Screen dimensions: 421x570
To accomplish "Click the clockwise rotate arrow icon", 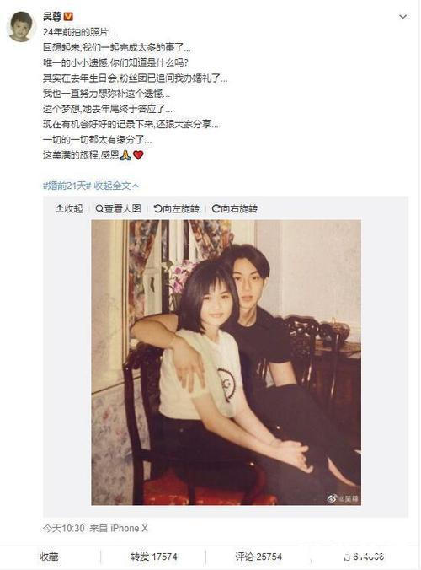I will pos(216,208).
